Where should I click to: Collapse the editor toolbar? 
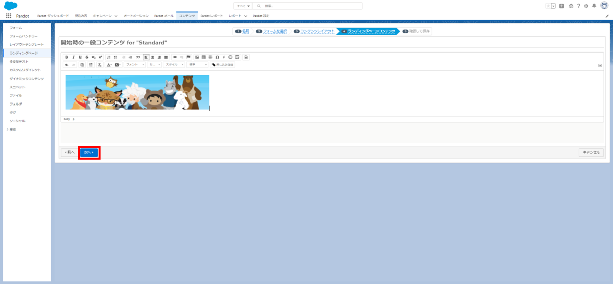600,65
